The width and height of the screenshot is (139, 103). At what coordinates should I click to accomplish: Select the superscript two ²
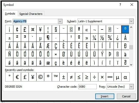[x=17, y=38]
